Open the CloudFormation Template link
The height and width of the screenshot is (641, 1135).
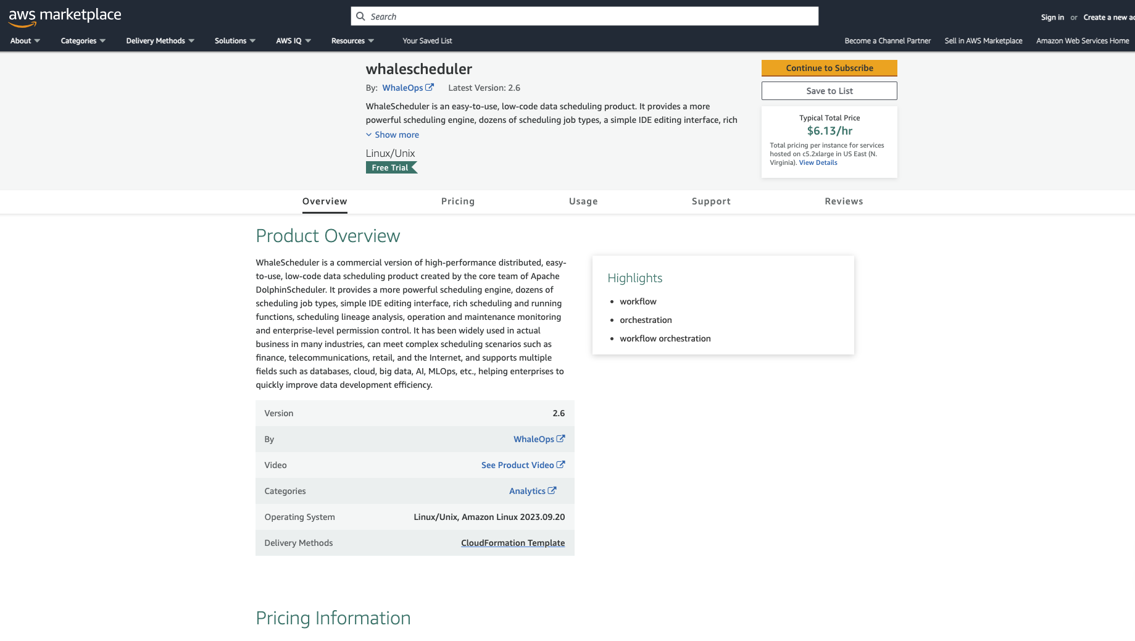point(513,543)
